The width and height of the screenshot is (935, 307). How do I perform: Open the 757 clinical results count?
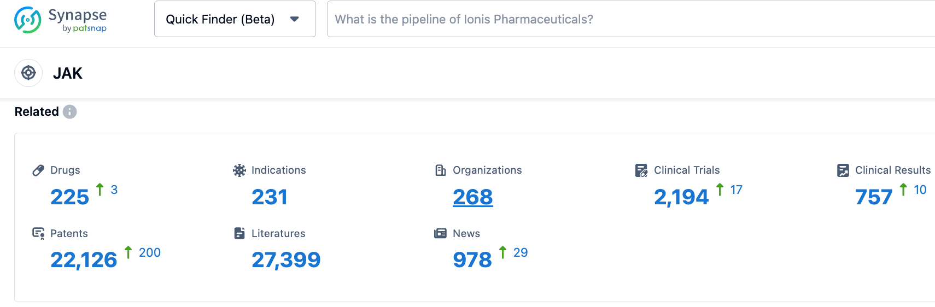873,197
